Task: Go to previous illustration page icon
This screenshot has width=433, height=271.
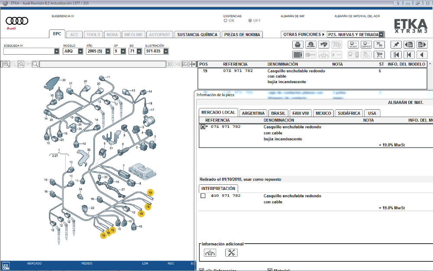Action: pos(409,45)
